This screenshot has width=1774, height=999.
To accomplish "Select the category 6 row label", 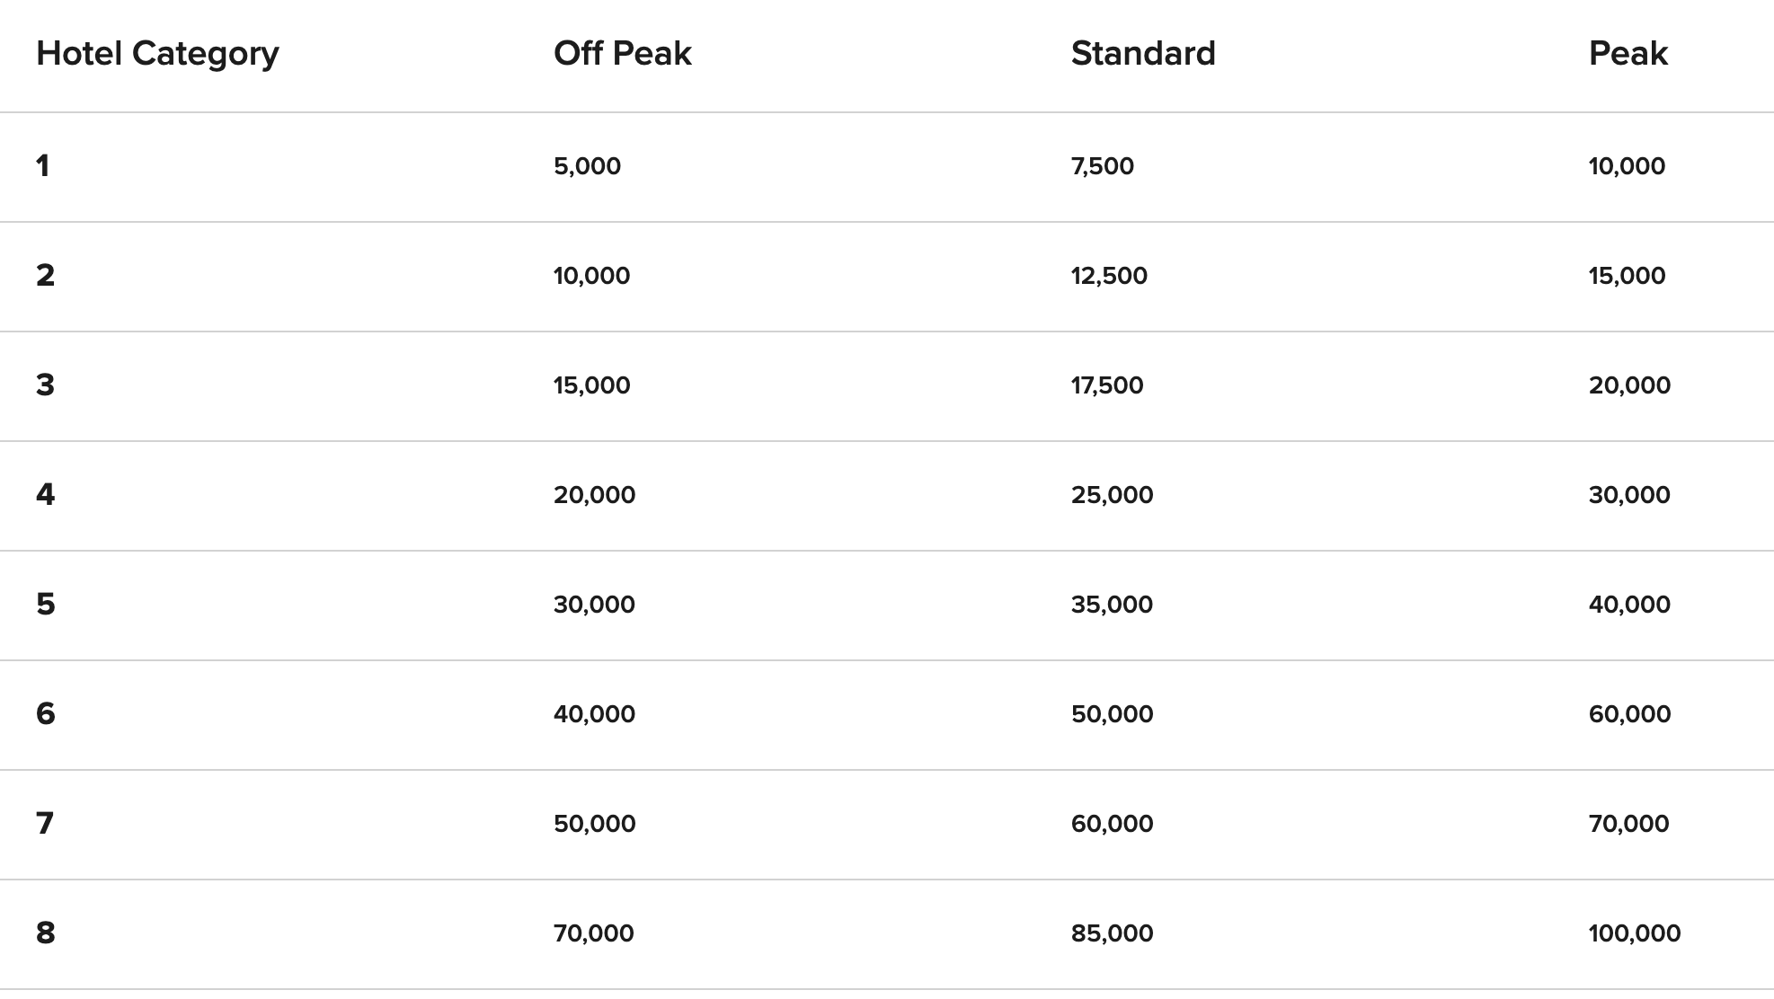I will [45, 714].
